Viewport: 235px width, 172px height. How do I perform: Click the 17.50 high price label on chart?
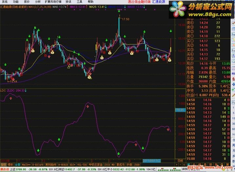click(x=126, y=19)
